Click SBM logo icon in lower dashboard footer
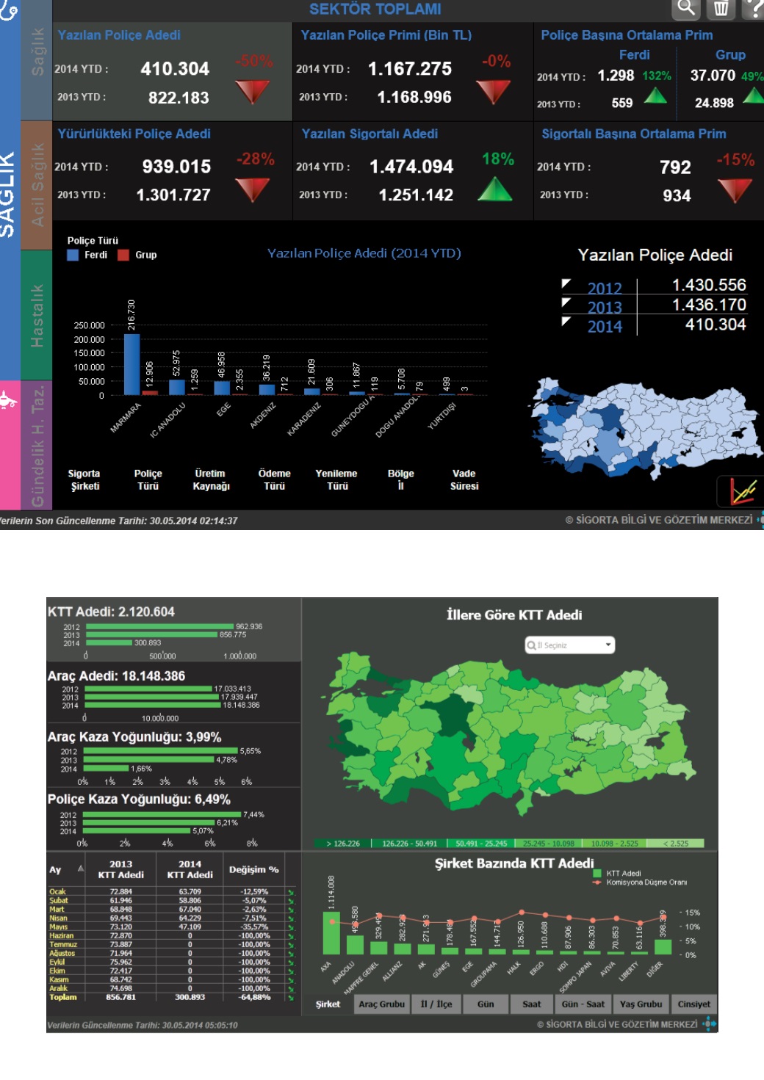Screen dimensions: 764x1080 709,1023
